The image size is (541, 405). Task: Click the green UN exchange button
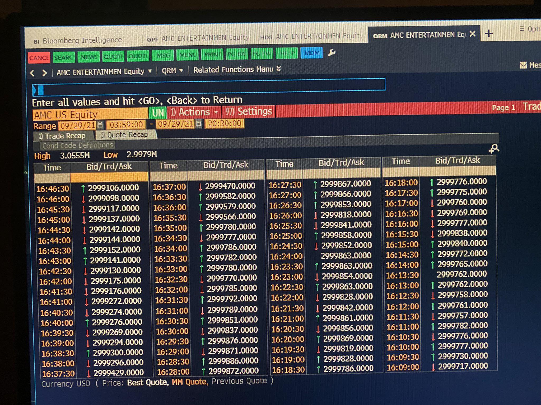158,113
